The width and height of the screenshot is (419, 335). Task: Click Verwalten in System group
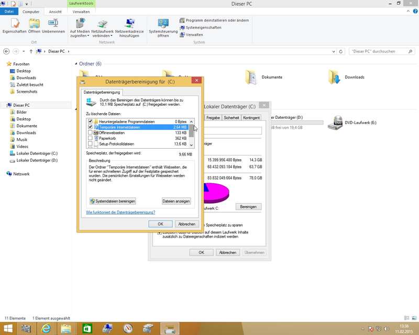(191, 35)
